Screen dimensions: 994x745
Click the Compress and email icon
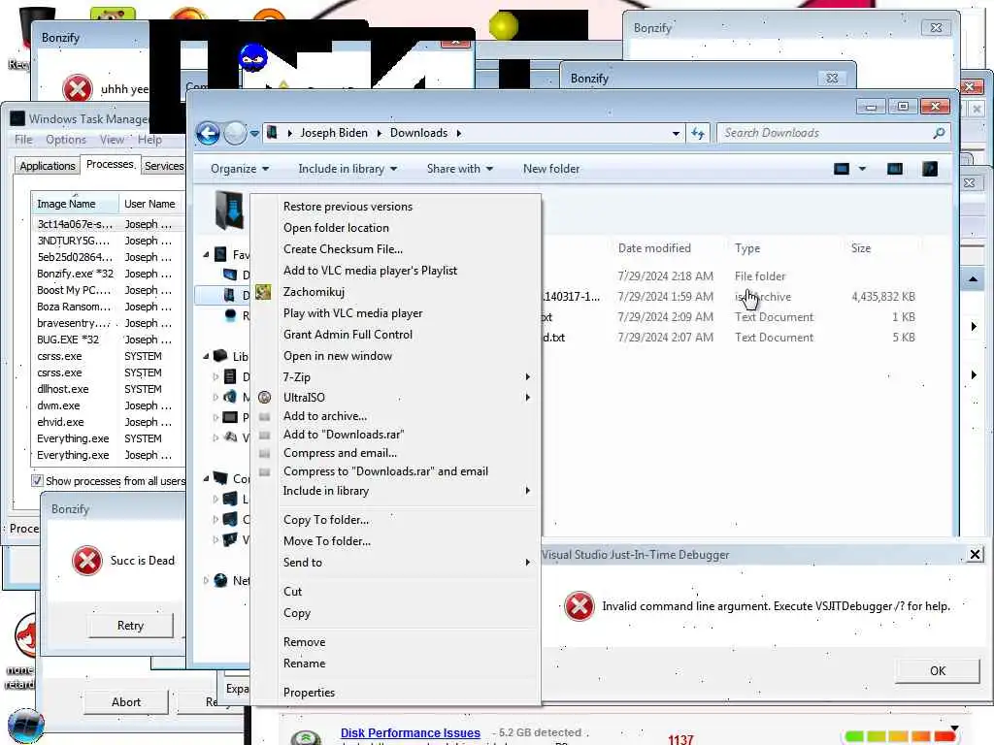(264, 453)
